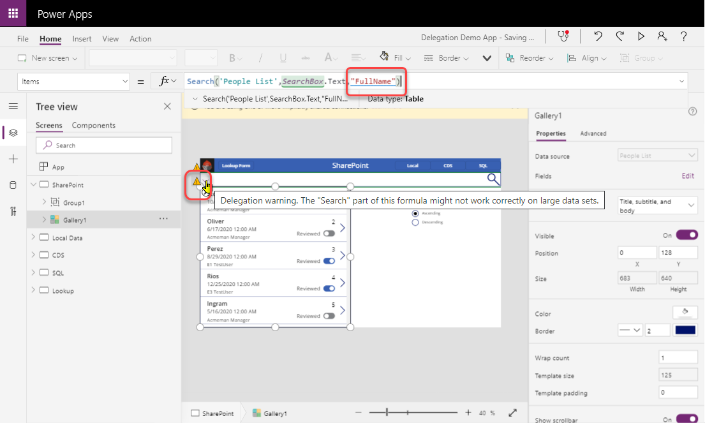The image size is (705, 423).
Task: Toggle Reviewed switch in Ingram row
Action: click(x=329, y=316)
